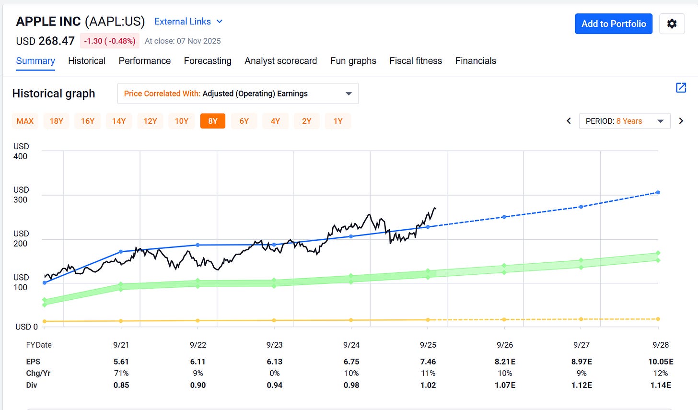
Task: Click EPS estimate 8.97E
Action: tap(582, 362)
